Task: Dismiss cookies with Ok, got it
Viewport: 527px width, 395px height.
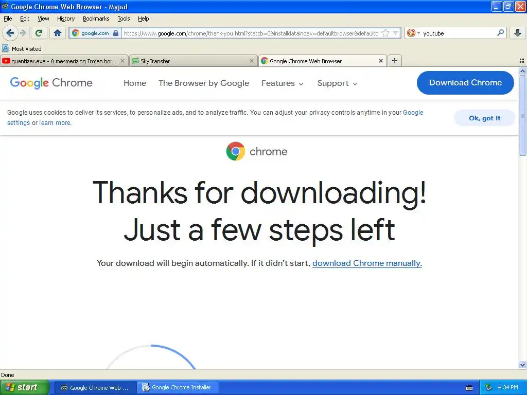Action: (x=484, y=118)
